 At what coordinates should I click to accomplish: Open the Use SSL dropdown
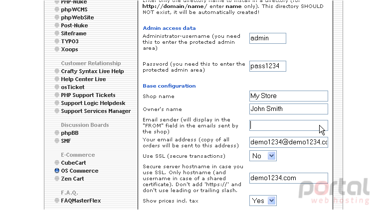[263, 156]
